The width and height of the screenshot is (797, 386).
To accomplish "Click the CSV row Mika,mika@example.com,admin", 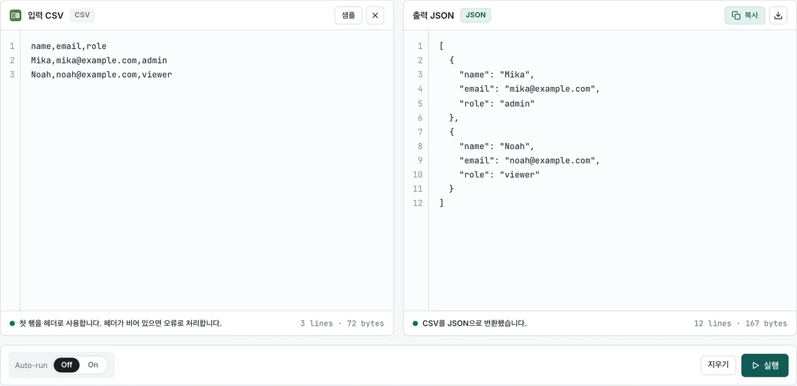I will coord(99,60).
